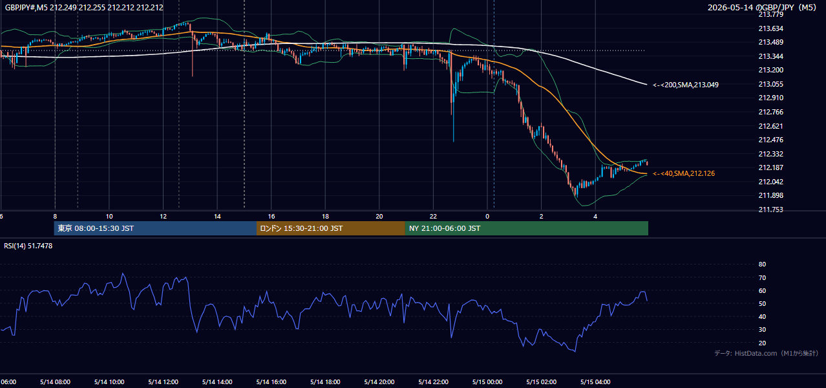Click RSI scale value 60

click(762, 290)
